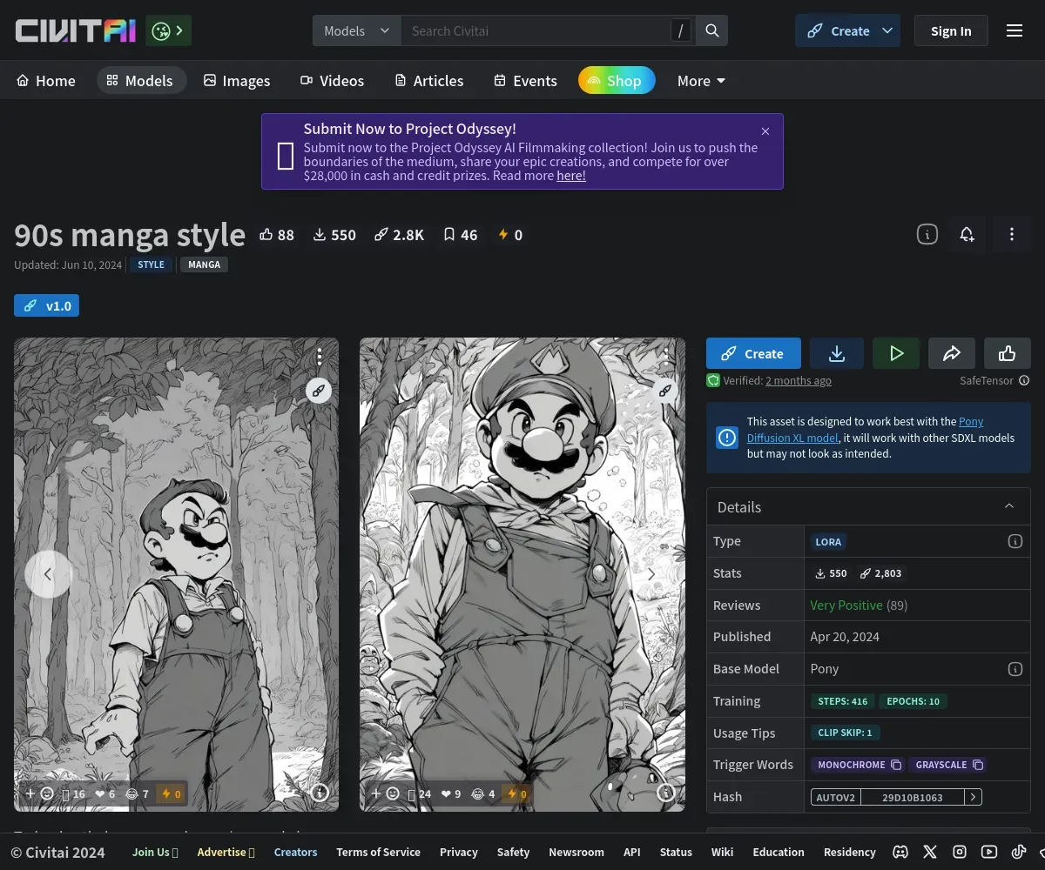Click the STYLE tag

pyautogui.click(x=151, y=264)
